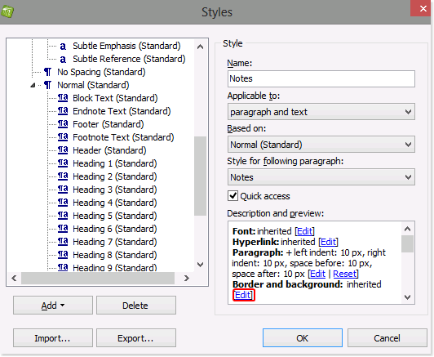
Task: Open the Add button dropdown menu
Action: click(53, 306)
